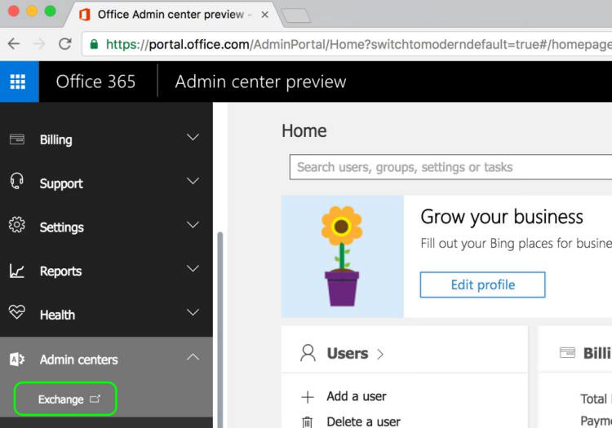Image resolution: width=612 pixels, height=428 pixels.
Task: Click the Exchange external link icon
Action: [x=95, y=399]
